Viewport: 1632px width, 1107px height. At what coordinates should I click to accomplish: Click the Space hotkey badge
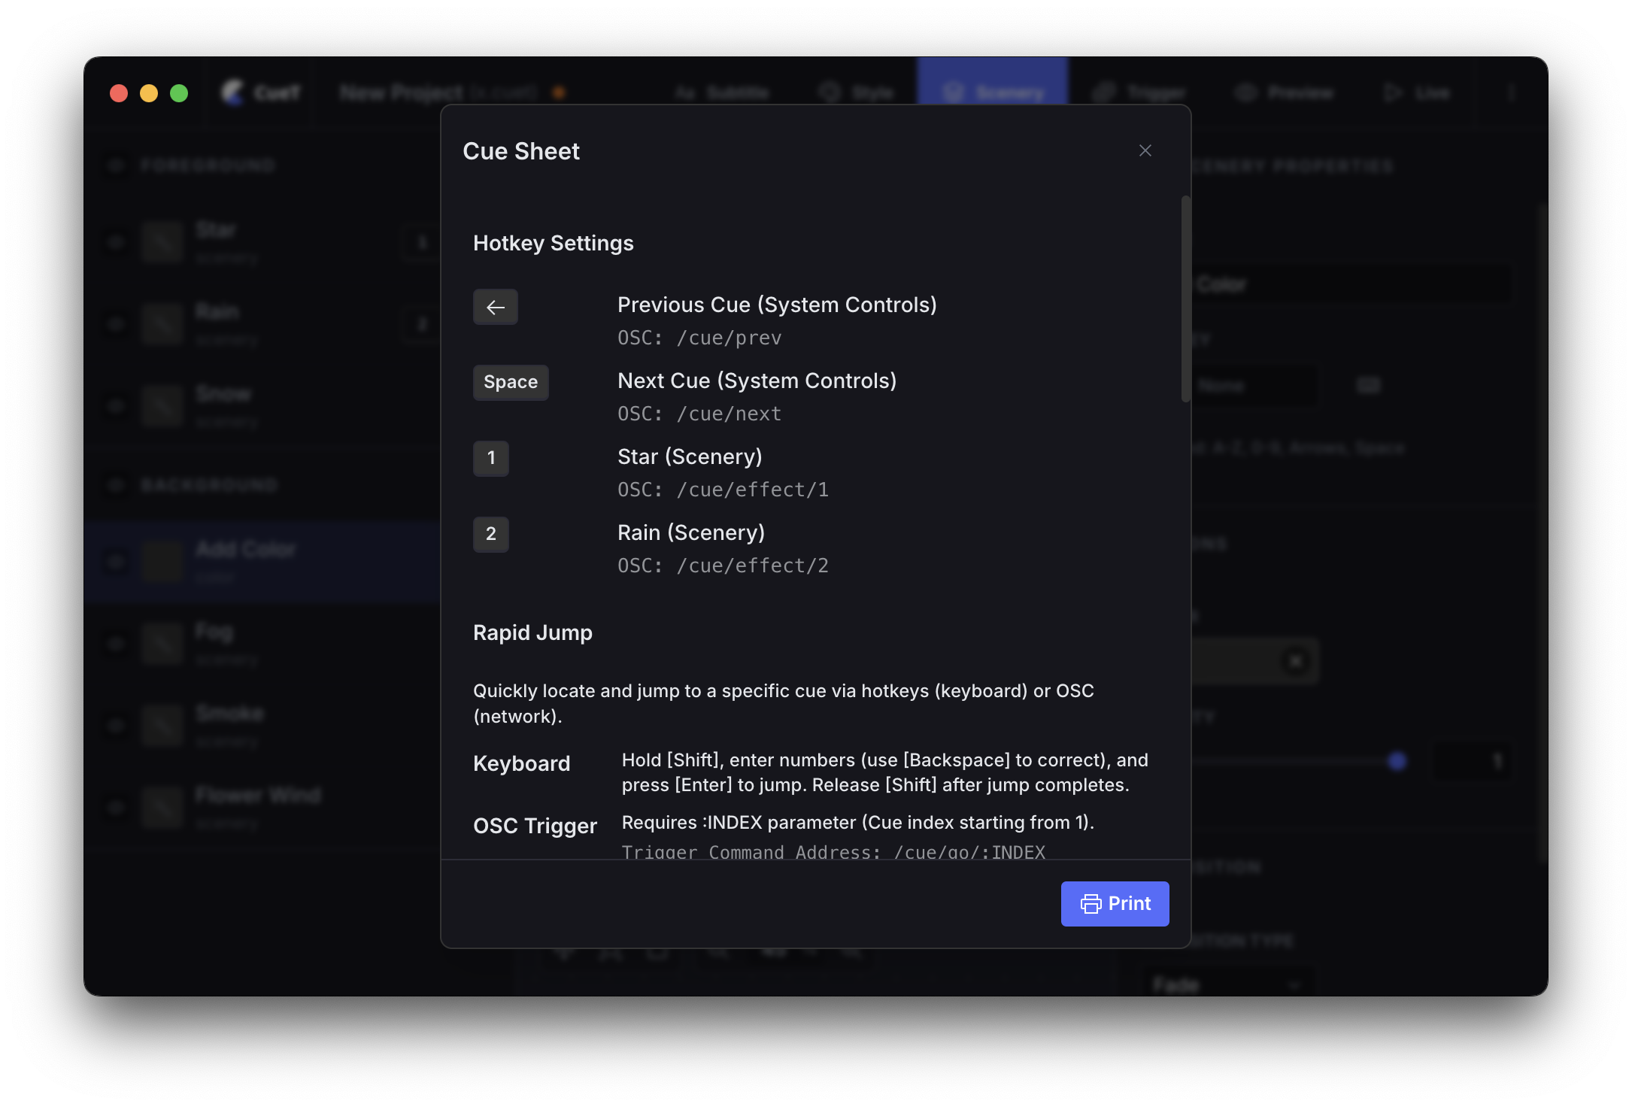point(511,382)
